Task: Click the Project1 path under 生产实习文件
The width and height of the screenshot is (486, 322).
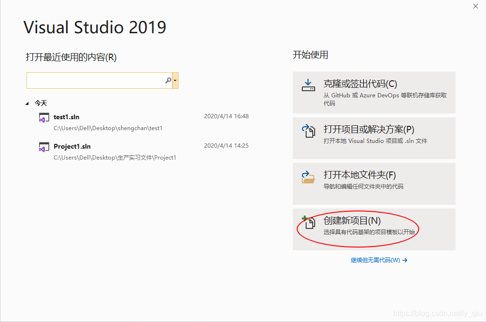Action: click(115, 158)
